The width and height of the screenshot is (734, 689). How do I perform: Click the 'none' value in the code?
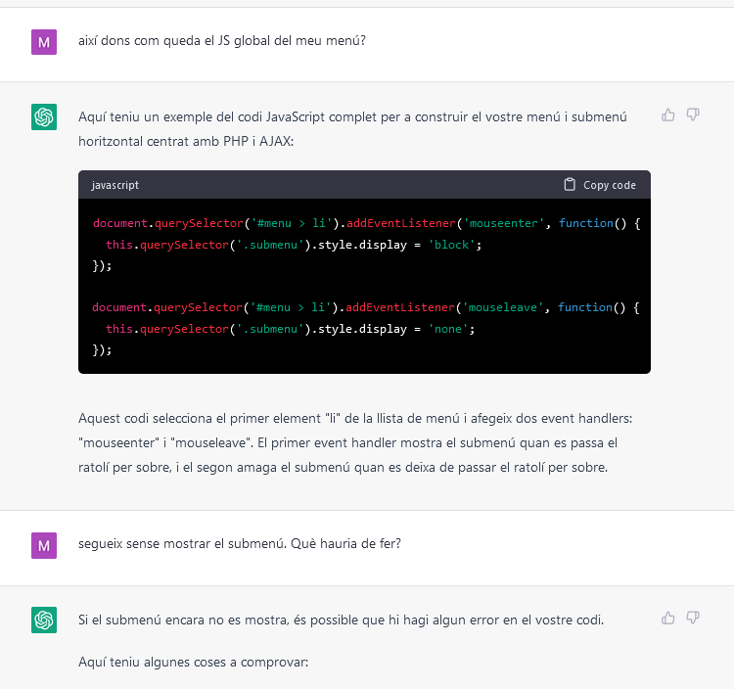click(x=447, y=329)
